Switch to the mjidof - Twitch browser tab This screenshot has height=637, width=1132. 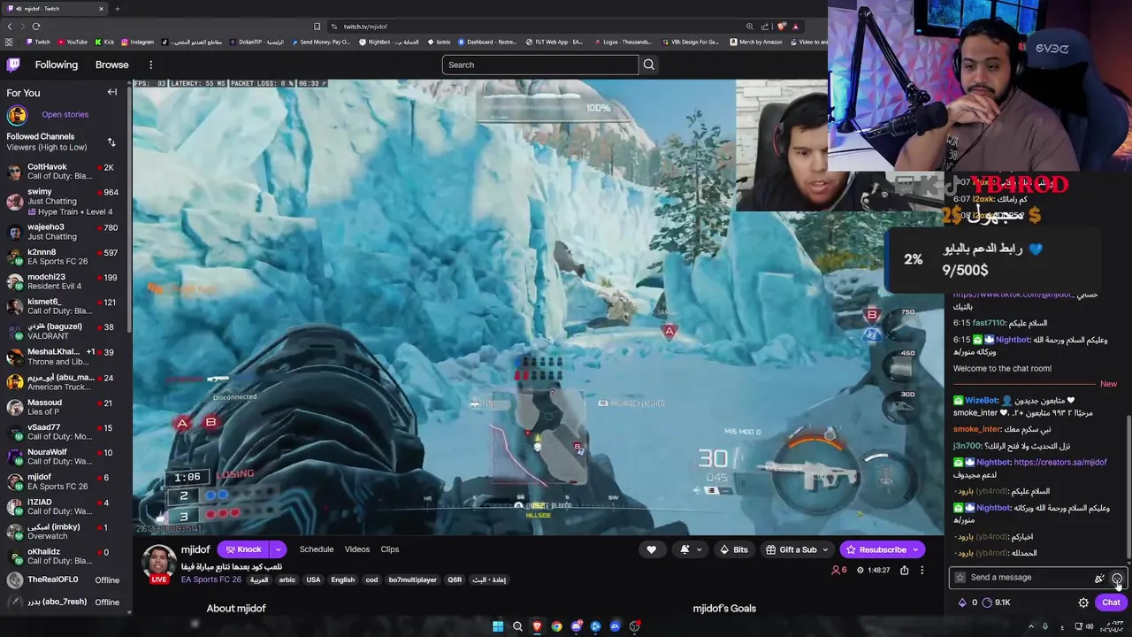[x=53, y=9]
